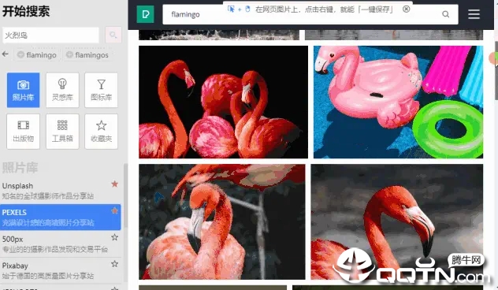Open the red flamingo head closeup photo
This screenshot has height=290, width=498.
point(397,221)
